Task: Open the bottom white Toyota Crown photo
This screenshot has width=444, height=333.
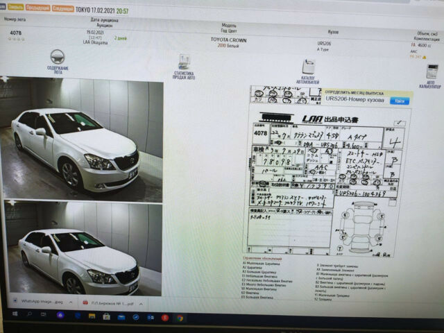Action: (x=83, y=248)
